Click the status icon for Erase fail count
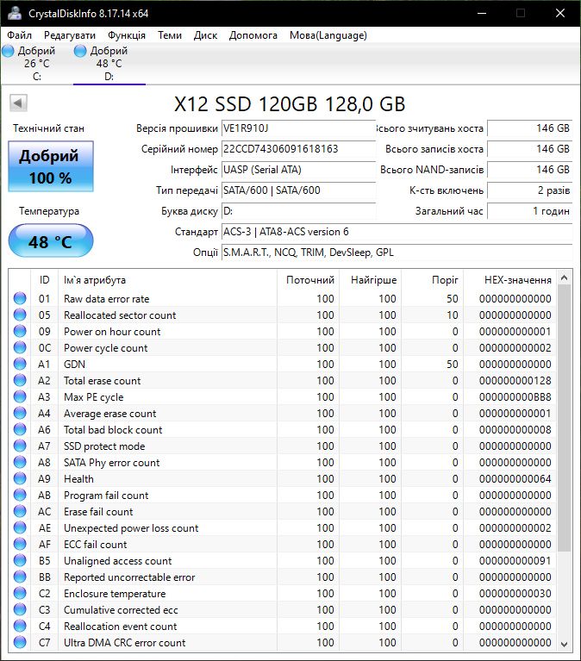This screenshot has height=661, width=581. point(20,511)
